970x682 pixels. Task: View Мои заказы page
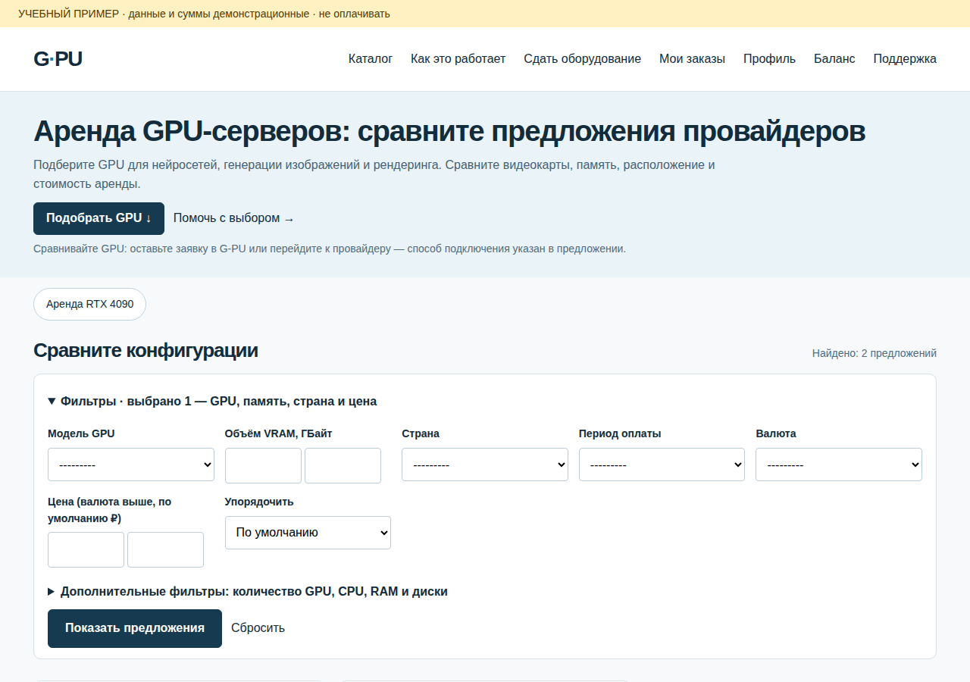click(692, 59)
